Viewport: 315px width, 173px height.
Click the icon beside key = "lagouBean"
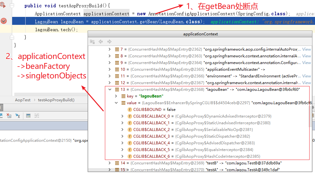point(123,96)
